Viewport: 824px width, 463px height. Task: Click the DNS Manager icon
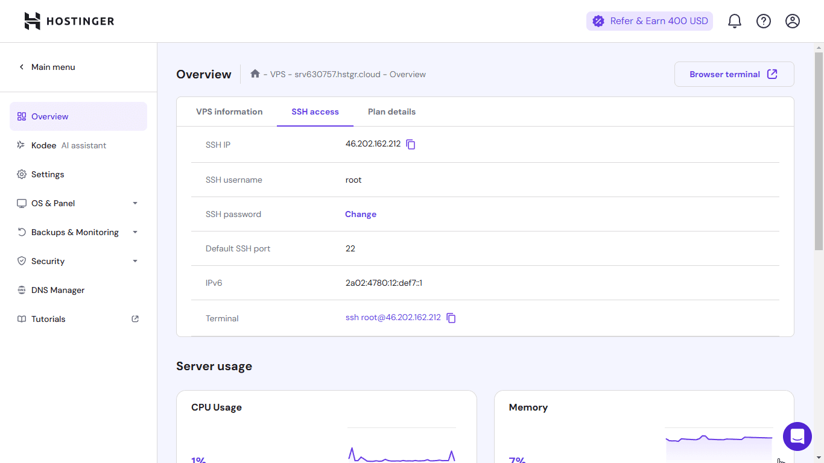coord(22,290)
